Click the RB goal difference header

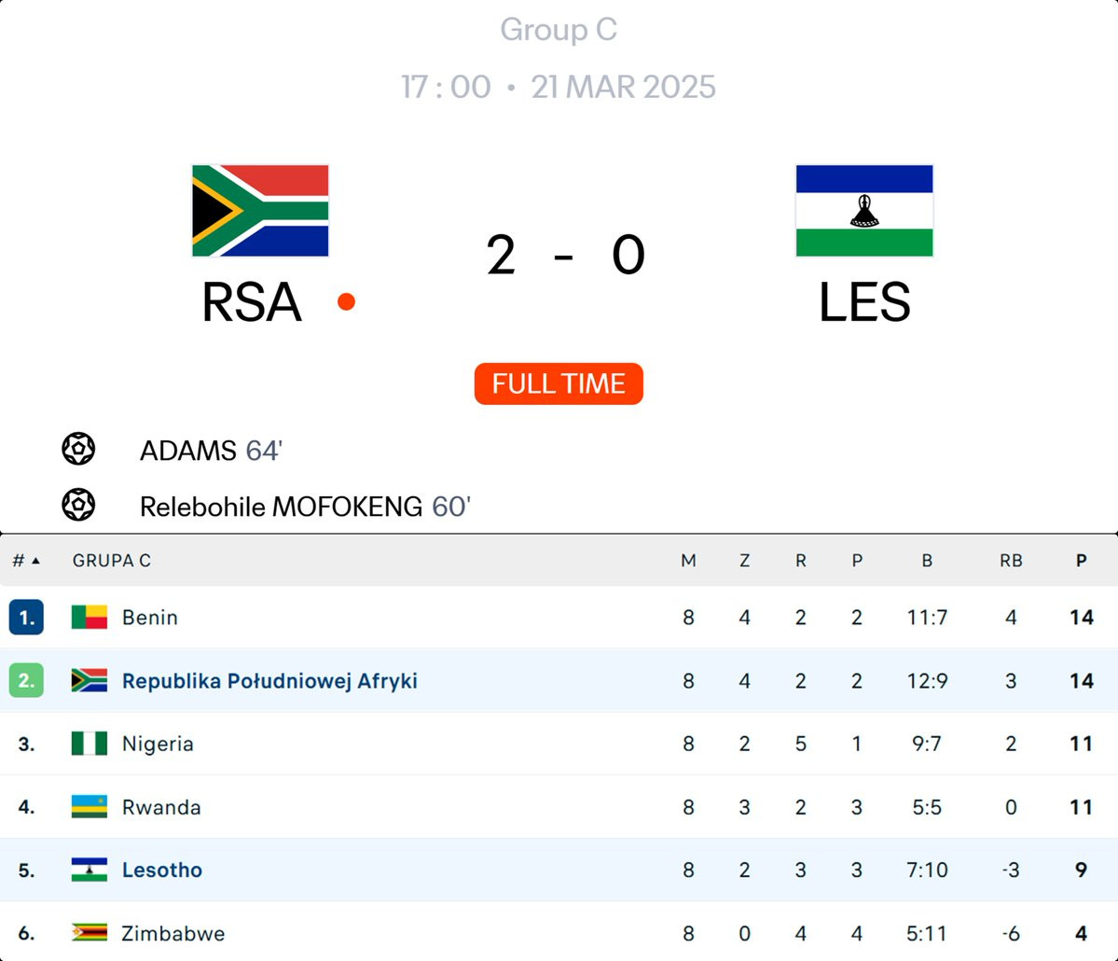point(1011,561)
